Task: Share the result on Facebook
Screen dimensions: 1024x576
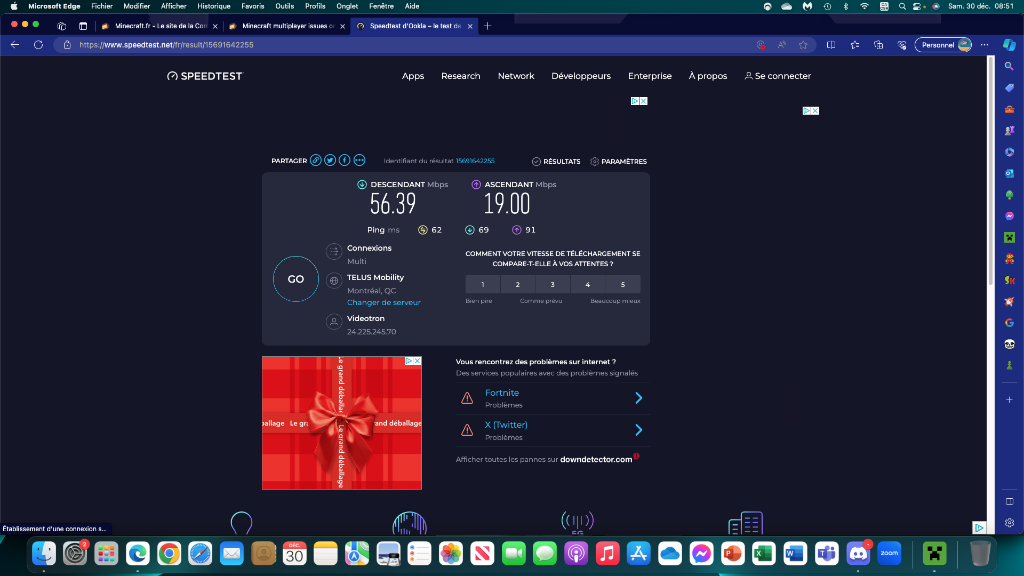Action: tap(345, 161)
